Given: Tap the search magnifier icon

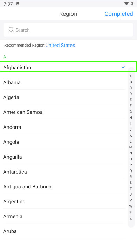Looking at the screenshot, I should (11, 29).
